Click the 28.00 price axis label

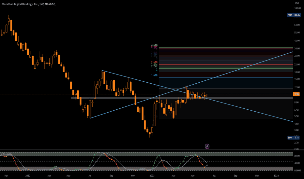297,56
